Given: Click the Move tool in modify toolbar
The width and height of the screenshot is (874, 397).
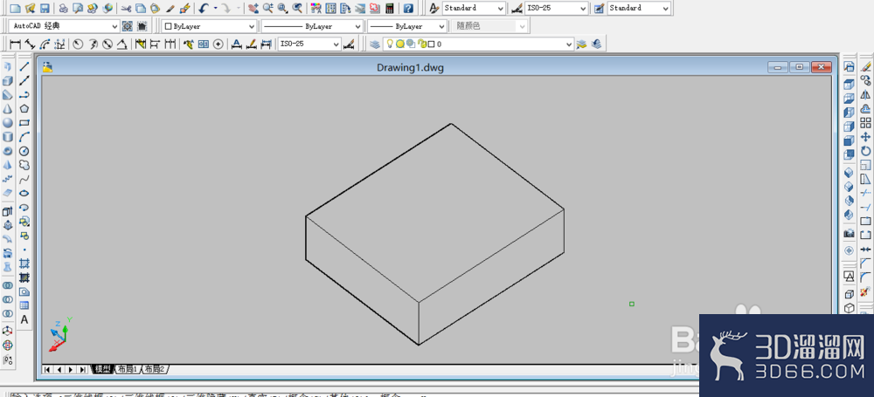Looking at the screenshot, I should coord(865,136).
